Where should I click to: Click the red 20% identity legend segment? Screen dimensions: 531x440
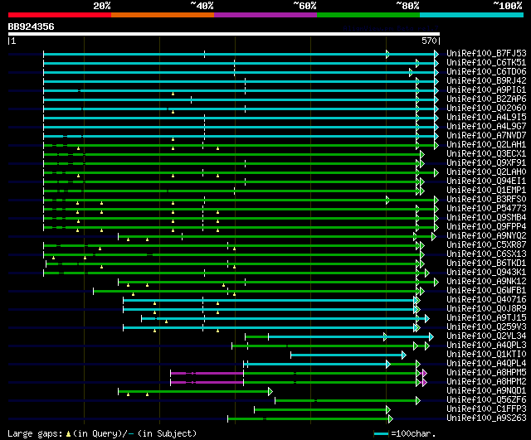(60, 15)
